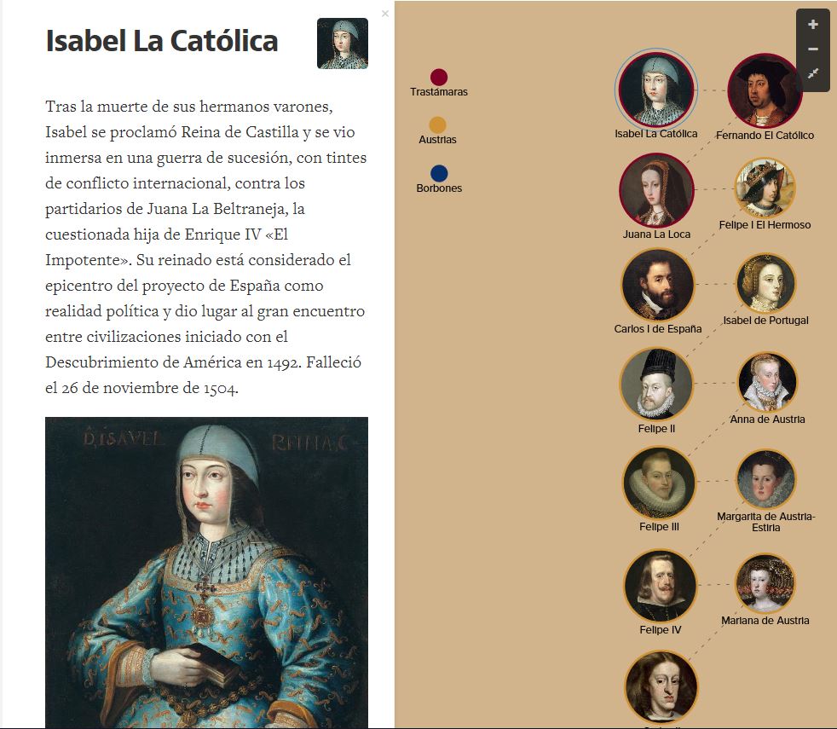
Task: Click the Anna de Austria name label
Action: (767, 419)
